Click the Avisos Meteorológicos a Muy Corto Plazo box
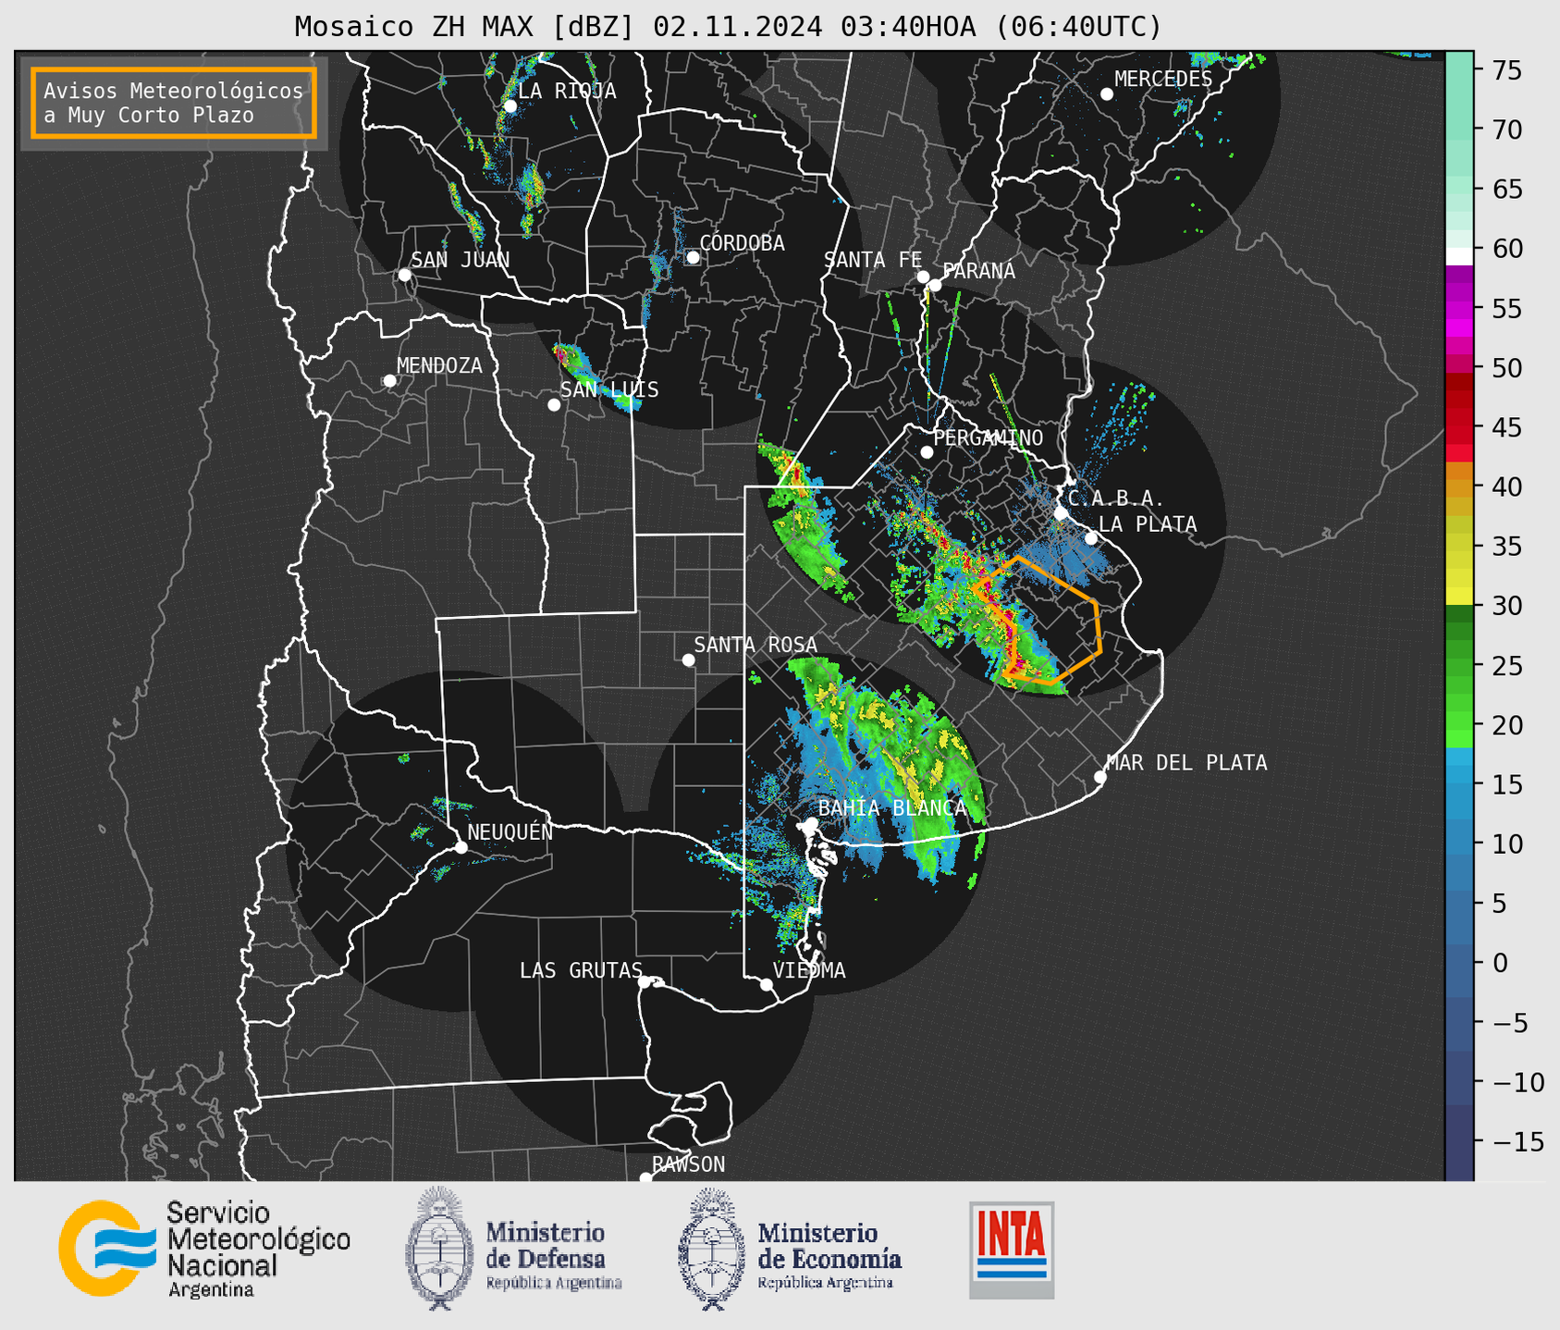The width and height of the screenshot is (1560, 1330). 174,103
